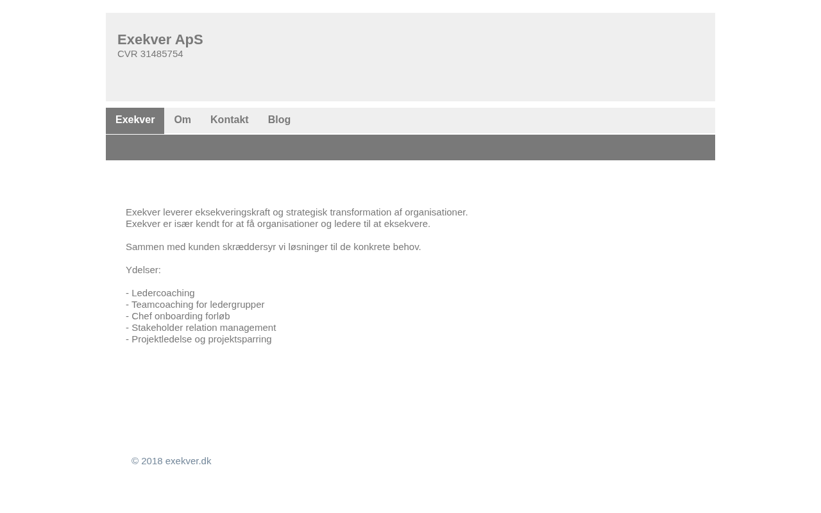Open the Exekver navigation tab
Screen dimensions: 821x513
[135, 120]
